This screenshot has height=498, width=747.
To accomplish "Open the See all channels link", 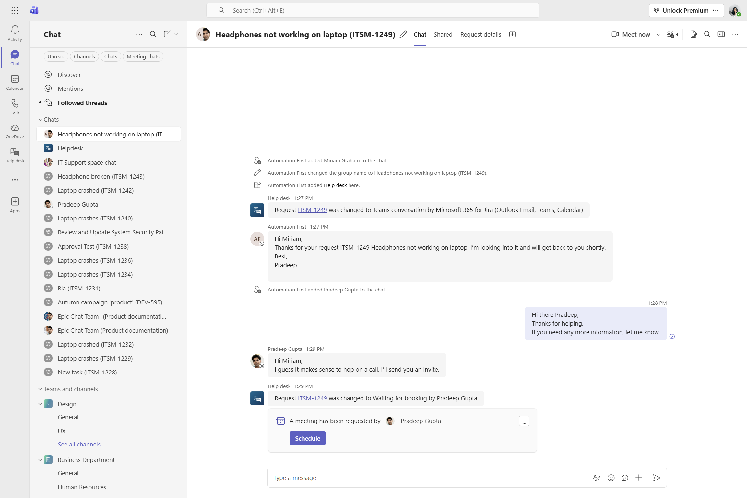I will (x=79, y=444).
